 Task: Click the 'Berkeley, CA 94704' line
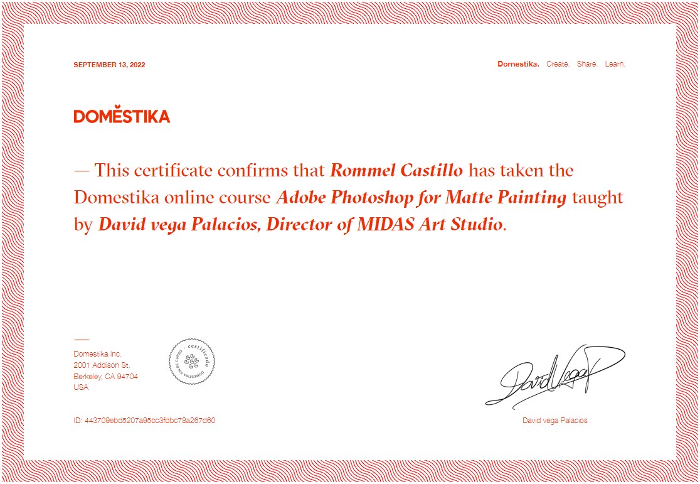click(x=105, y=377)
